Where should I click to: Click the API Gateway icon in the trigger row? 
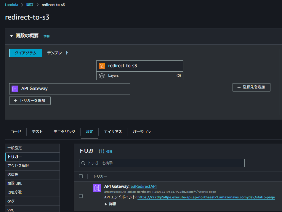point(97,188)
